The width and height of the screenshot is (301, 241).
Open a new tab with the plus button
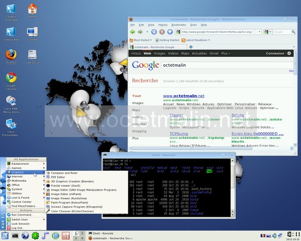191,47
